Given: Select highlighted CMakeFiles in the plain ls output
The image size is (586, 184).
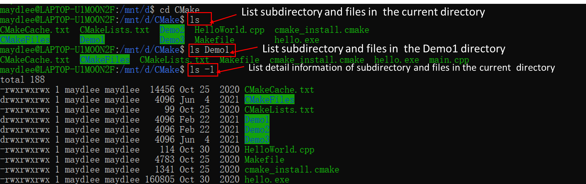Looking at the screenshot, I should [x=25, y=40].
